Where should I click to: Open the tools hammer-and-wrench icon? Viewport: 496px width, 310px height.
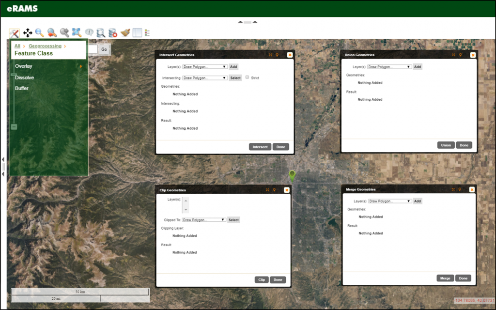(x=15, y=33)
